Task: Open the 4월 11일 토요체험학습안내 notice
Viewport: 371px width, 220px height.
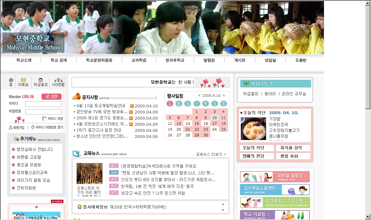Action: (x=100, y=106)
